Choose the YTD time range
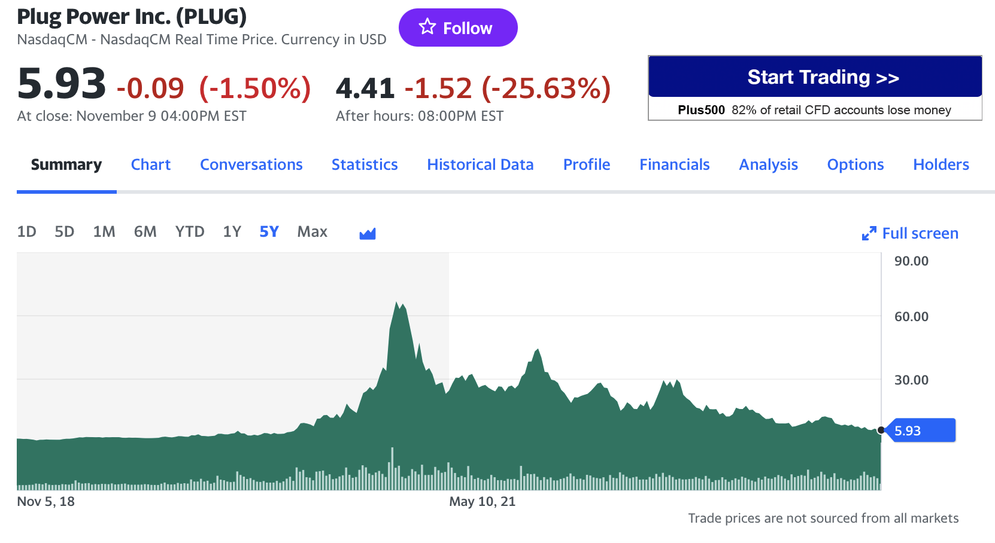This screenshot has width=995, height=543. point(189,231)
